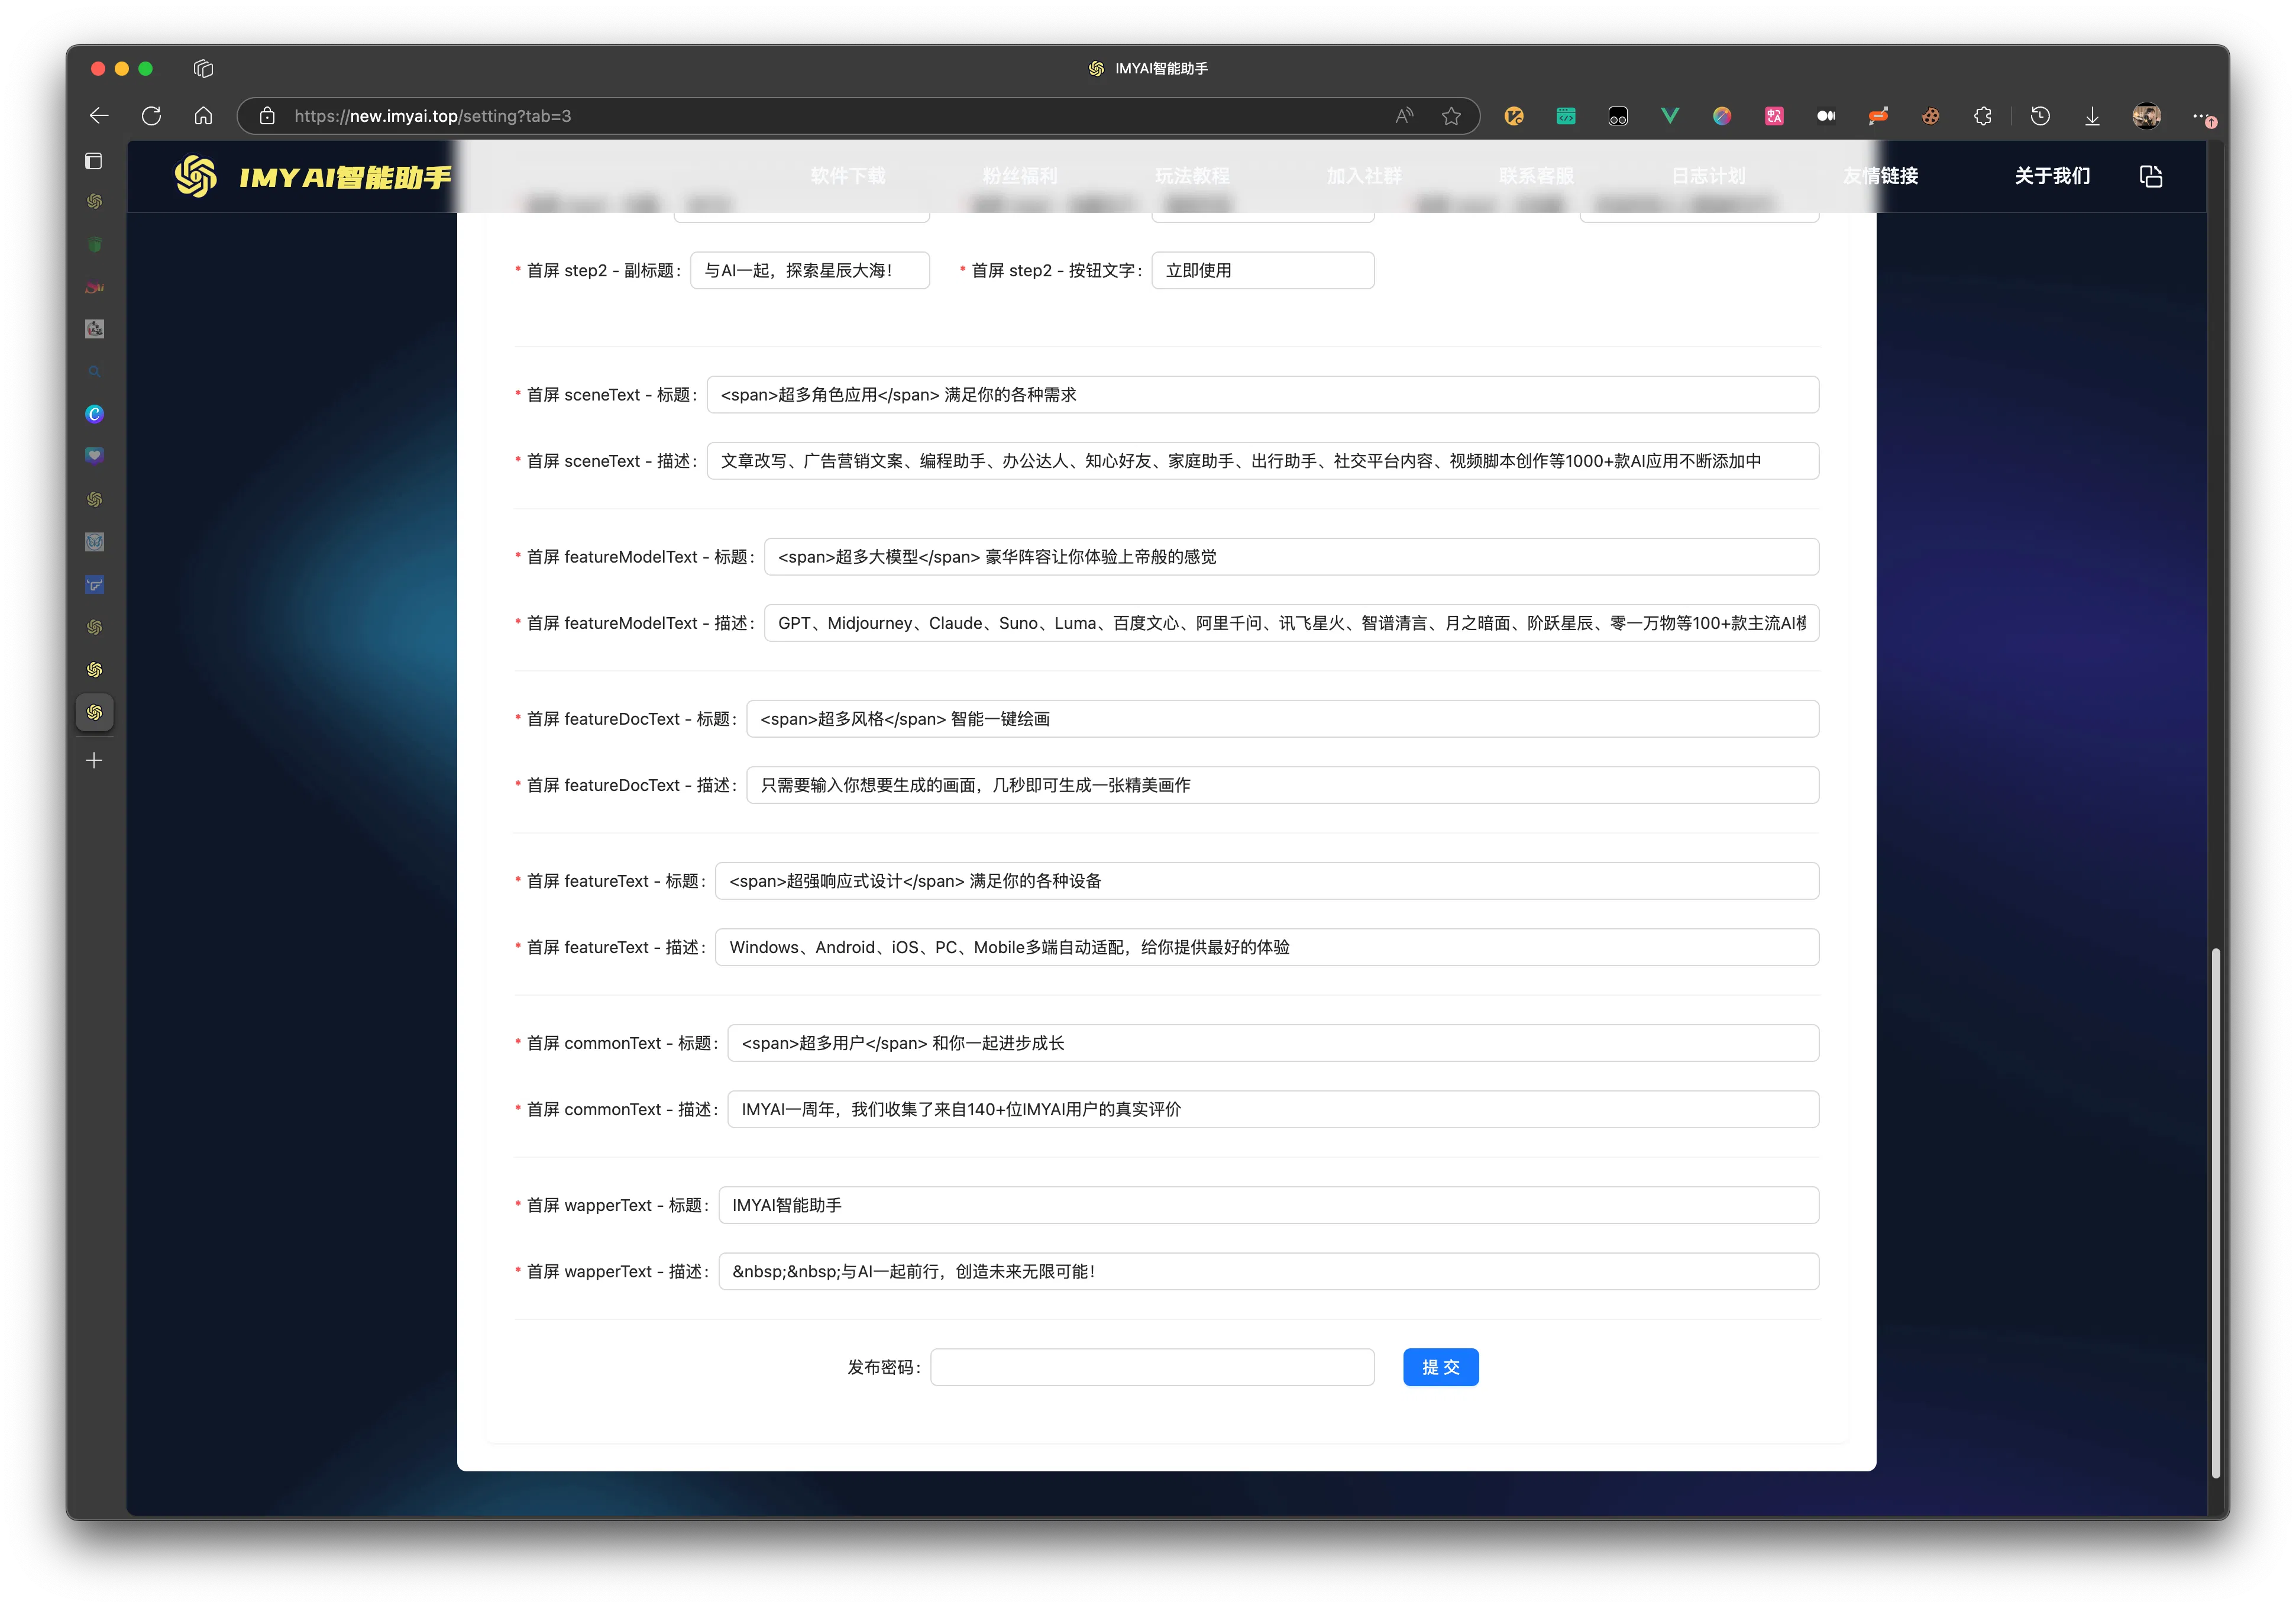Open the 友情链接 nav item
This screenshot has height=1608, width=2296.
point(1880,176)
